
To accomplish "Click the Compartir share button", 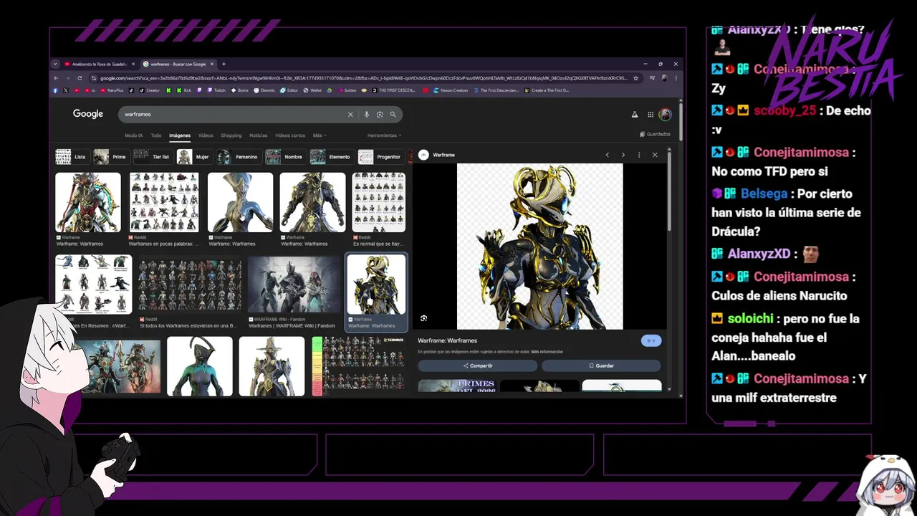I will (x=478, y=365).
